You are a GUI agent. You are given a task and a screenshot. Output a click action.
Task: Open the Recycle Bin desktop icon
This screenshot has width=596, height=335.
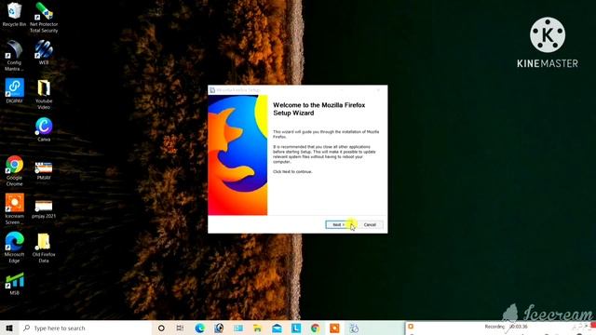pos(14,15)
